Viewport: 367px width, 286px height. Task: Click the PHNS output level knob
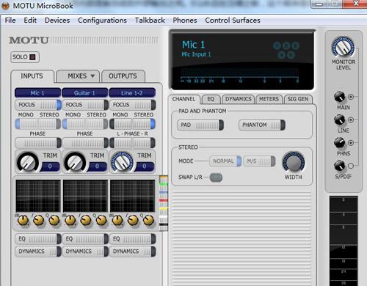[339, 143]
